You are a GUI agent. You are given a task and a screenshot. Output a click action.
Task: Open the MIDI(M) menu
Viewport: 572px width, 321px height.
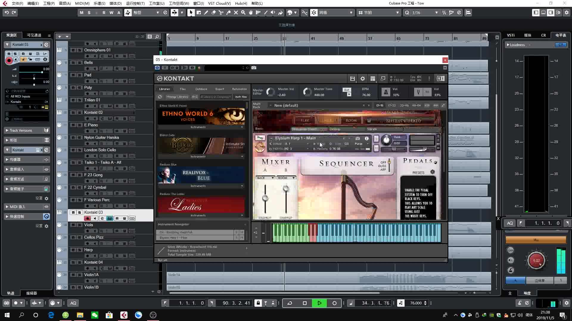[82, 3]
